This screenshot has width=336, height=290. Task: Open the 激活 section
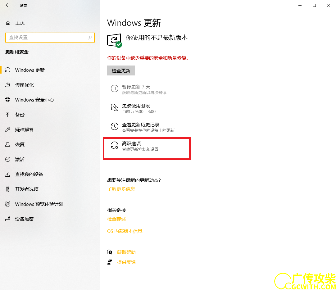(x=50, y=159)
